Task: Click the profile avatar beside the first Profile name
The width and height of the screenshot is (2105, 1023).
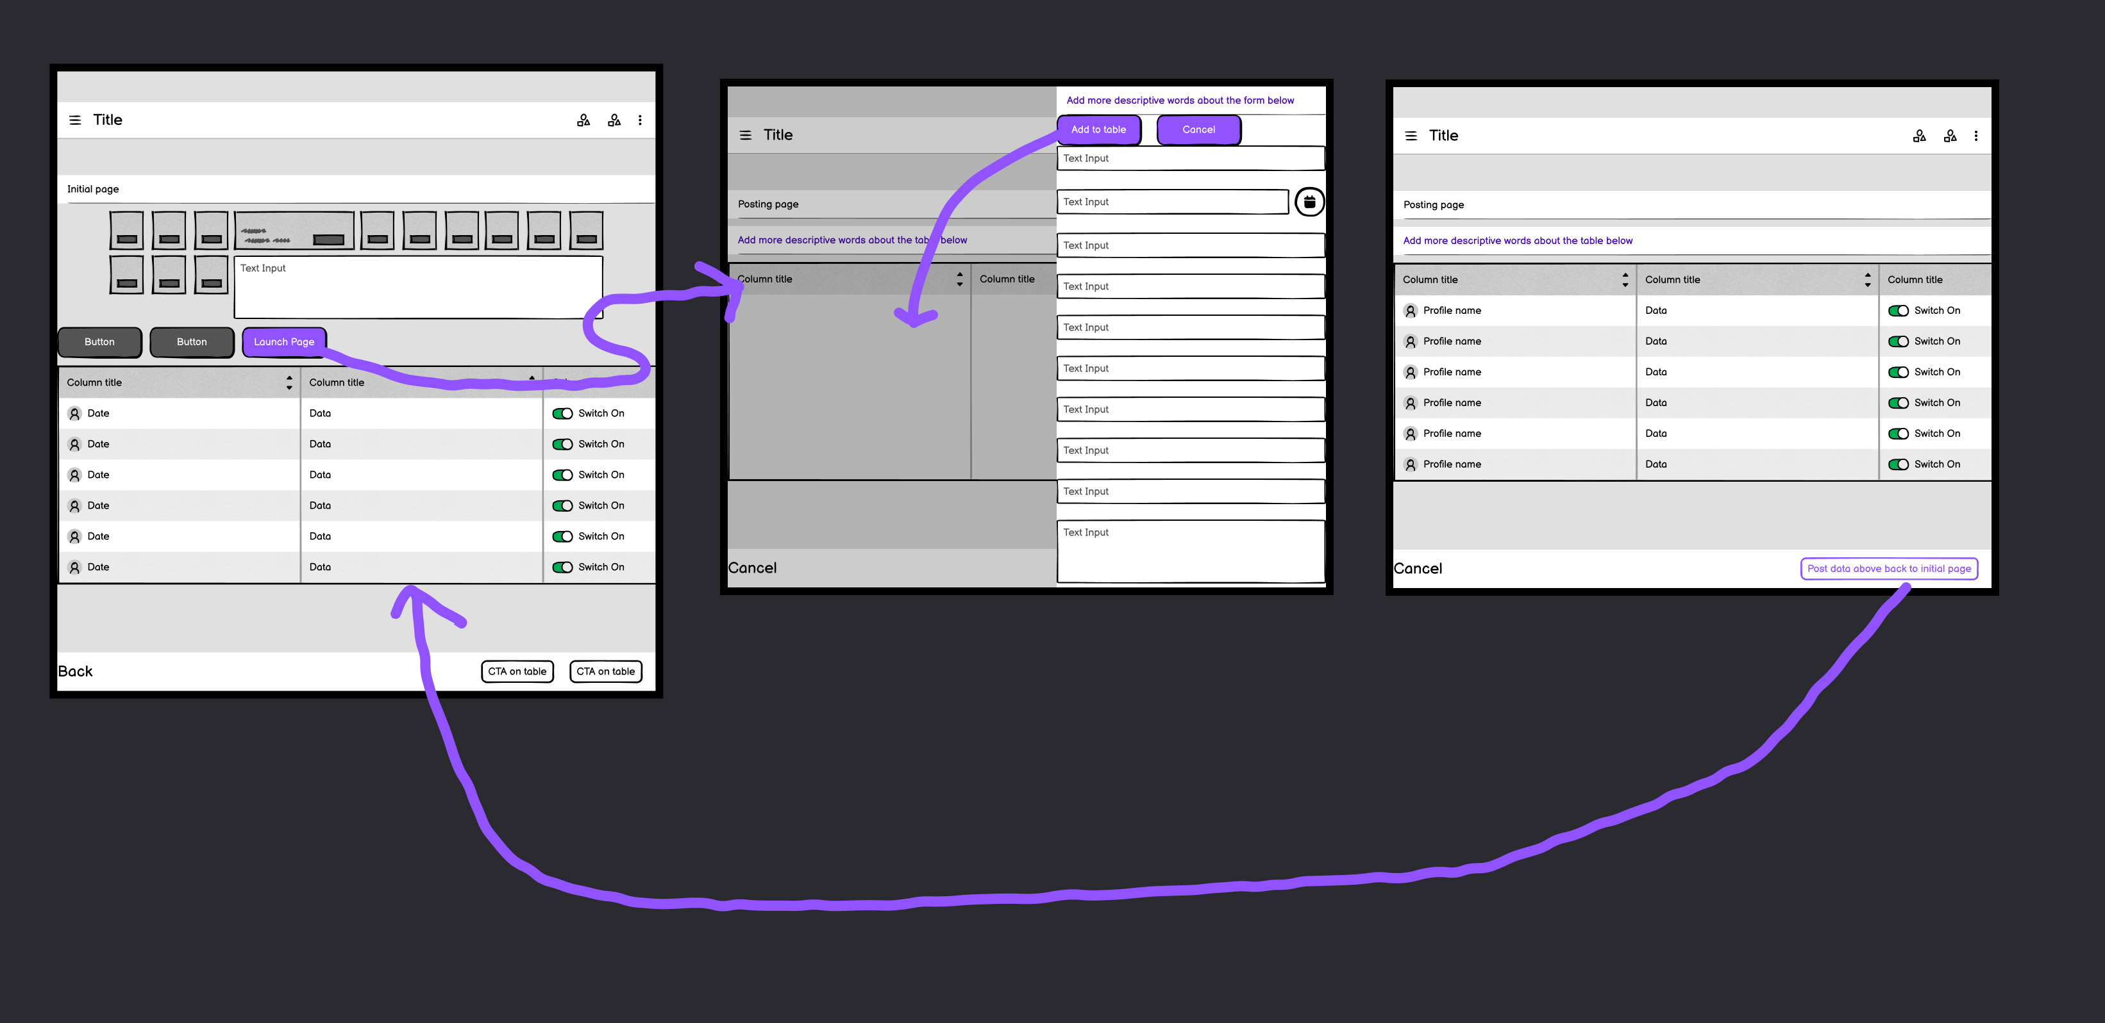Action: [x=1411, y=310]
